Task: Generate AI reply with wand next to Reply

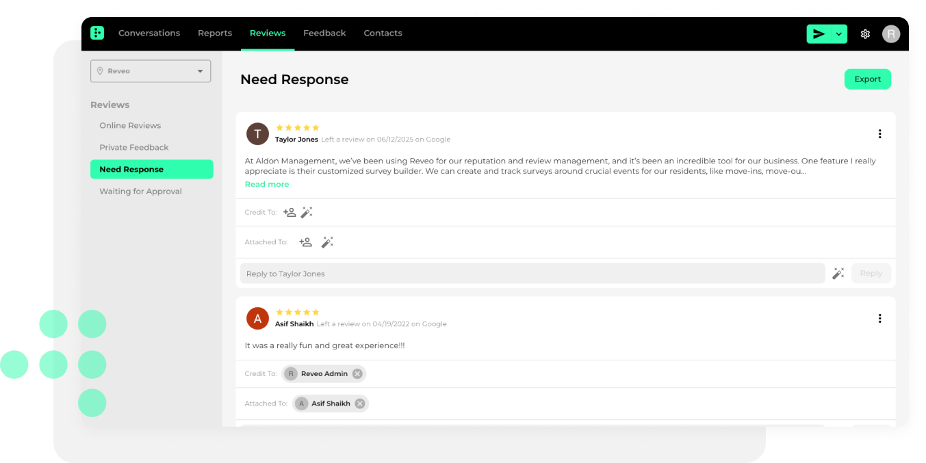Action: (838, 274)
